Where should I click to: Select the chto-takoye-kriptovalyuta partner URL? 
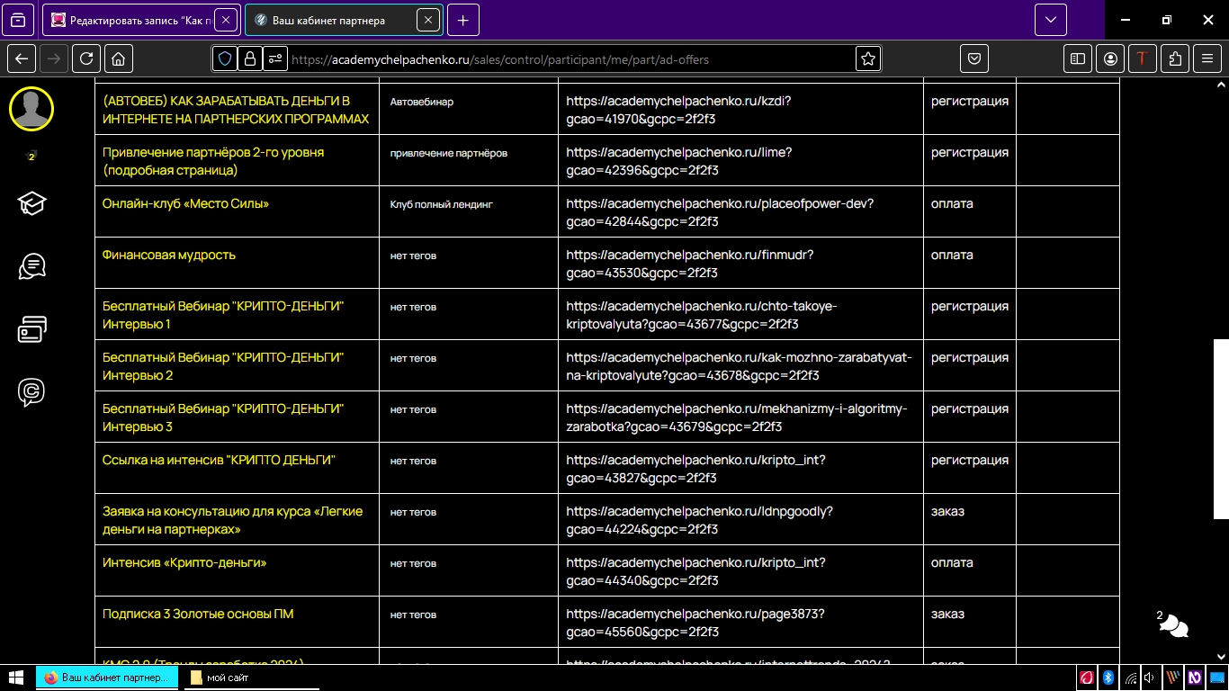[x=702, y=315]
